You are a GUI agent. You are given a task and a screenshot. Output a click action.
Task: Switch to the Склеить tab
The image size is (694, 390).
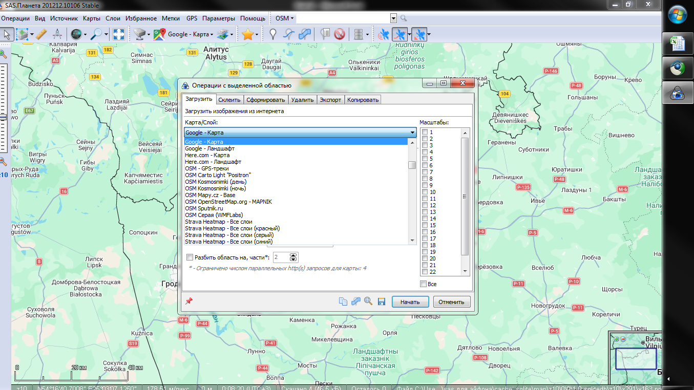(x=229, y=100)
